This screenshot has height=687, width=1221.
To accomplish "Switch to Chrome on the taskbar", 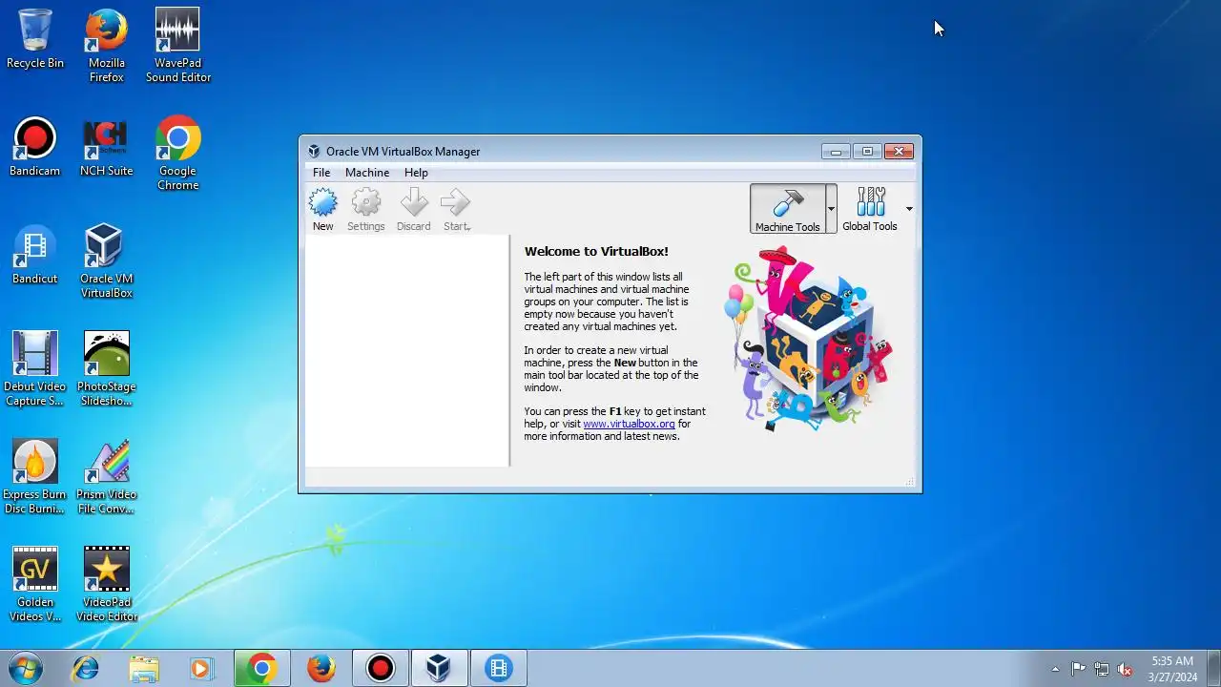I will point(262,669).
